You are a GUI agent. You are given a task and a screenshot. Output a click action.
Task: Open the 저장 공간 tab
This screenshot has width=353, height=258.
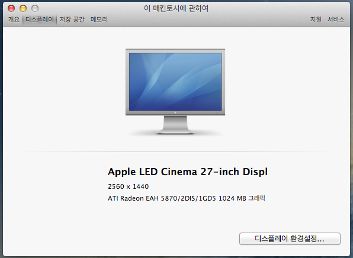click(x=72, y=20)
